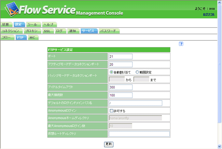
Task: Switch to the ログ tab
Action: 59,31
